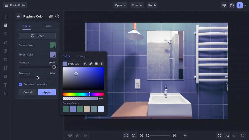
Task: Go back from Replace Color panel
Action: point(18,16)
